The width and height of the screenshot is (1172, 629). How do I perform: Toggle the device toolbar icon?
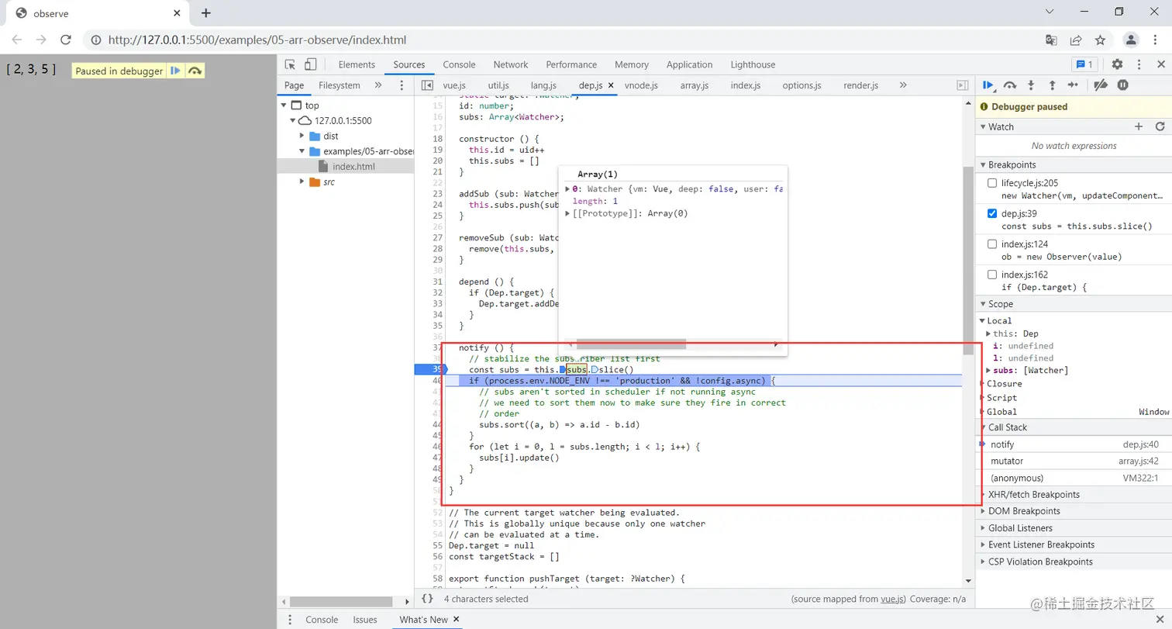coord(310,64)
